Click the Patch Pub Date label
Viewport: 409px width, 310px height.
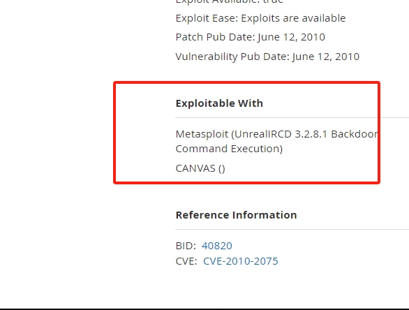pyautogui.click(x=215, y=37)
